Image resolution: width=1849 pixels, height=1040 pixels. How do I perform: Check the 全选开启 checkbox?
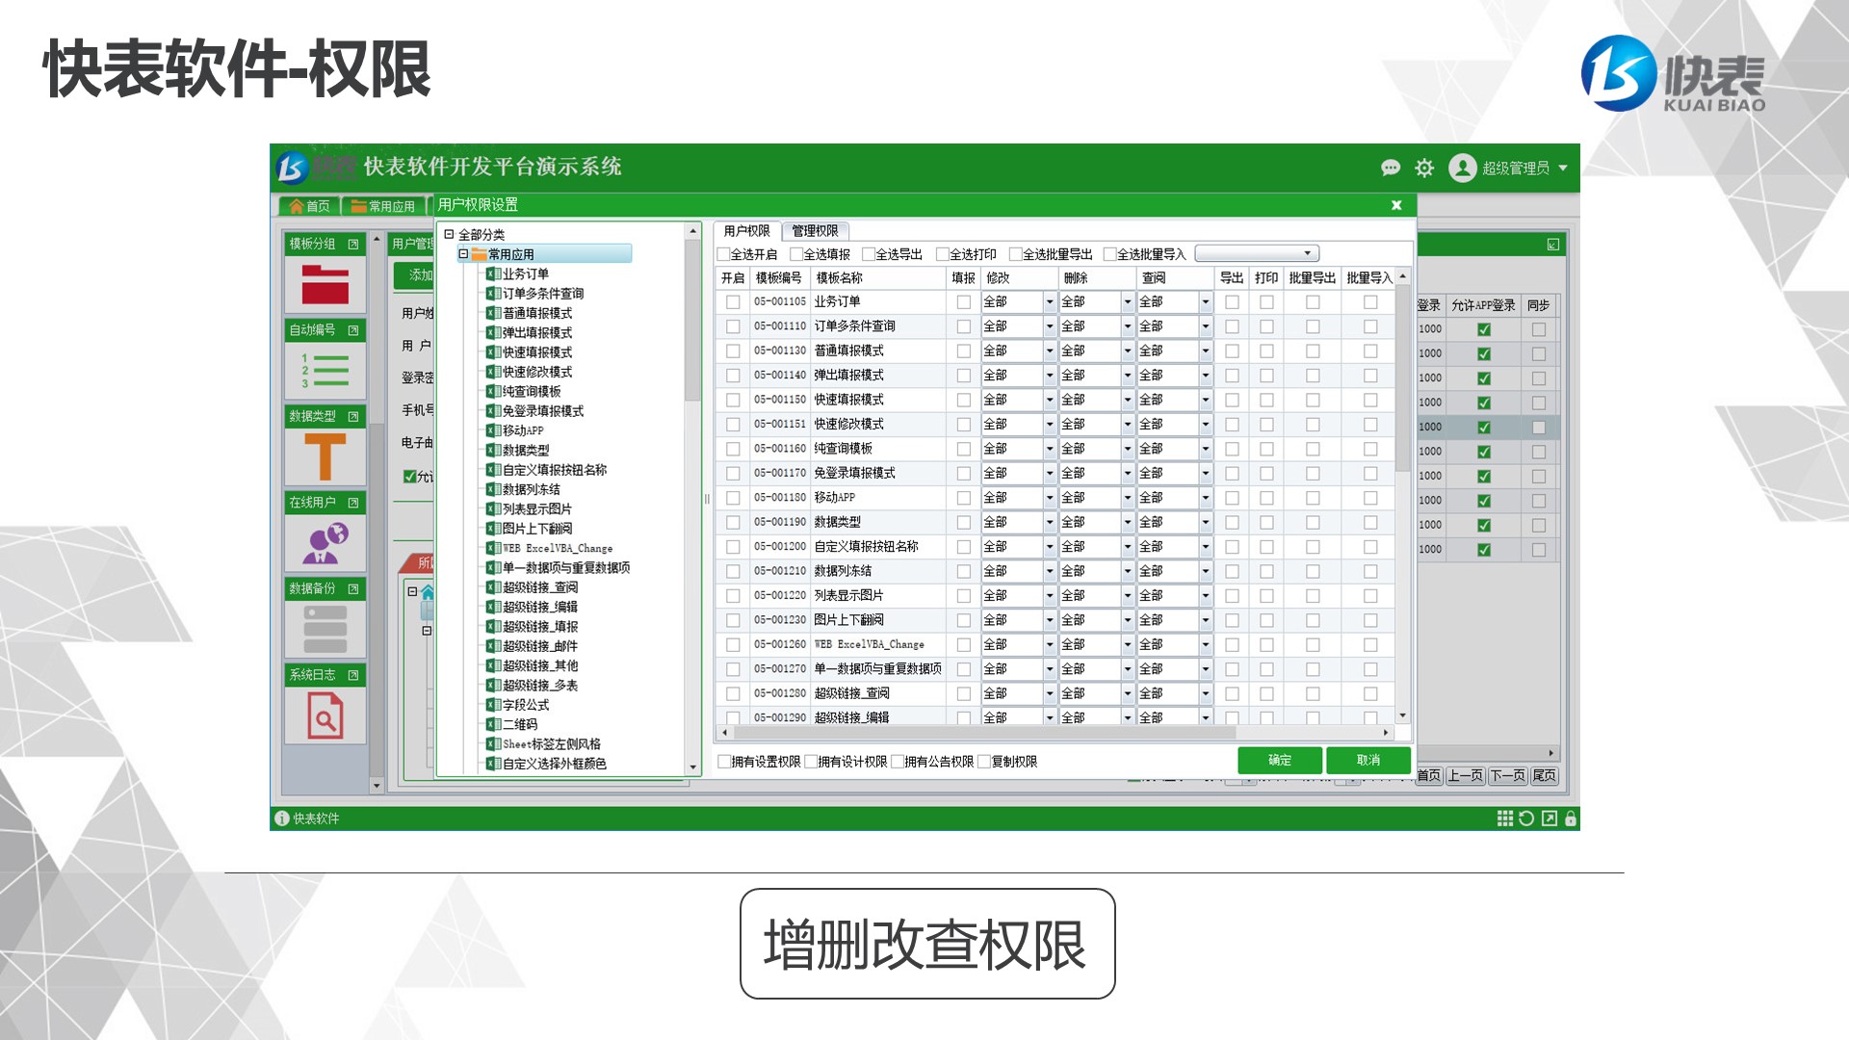[723, 254]
